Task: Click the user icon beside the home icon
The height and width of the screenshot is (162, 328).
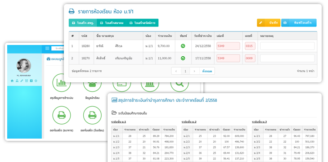Action: point(17,81)
